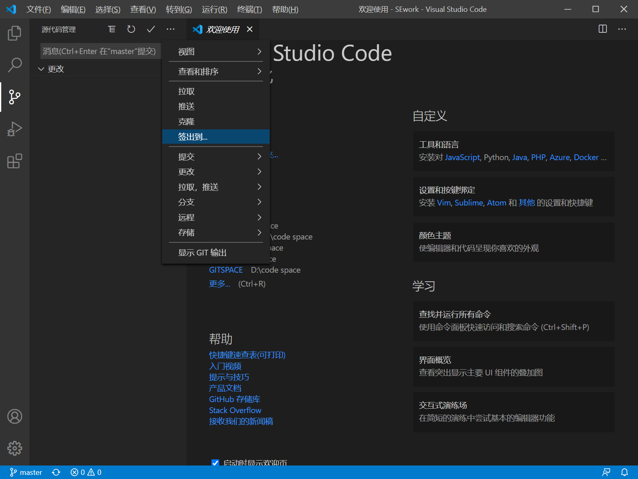This screenshot has width=638, height=479.
Task: Open errors and warnings count in status bar
Action: [x=86, y=472]
